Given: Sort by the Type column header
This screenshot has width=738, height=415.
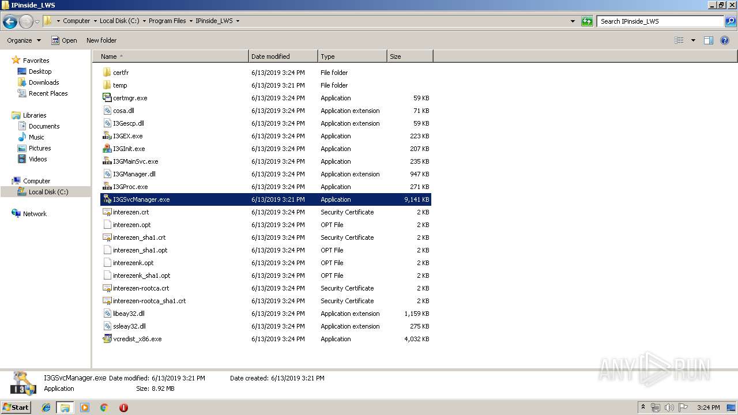Looking at the screenshot, I should tap(352, 56).
